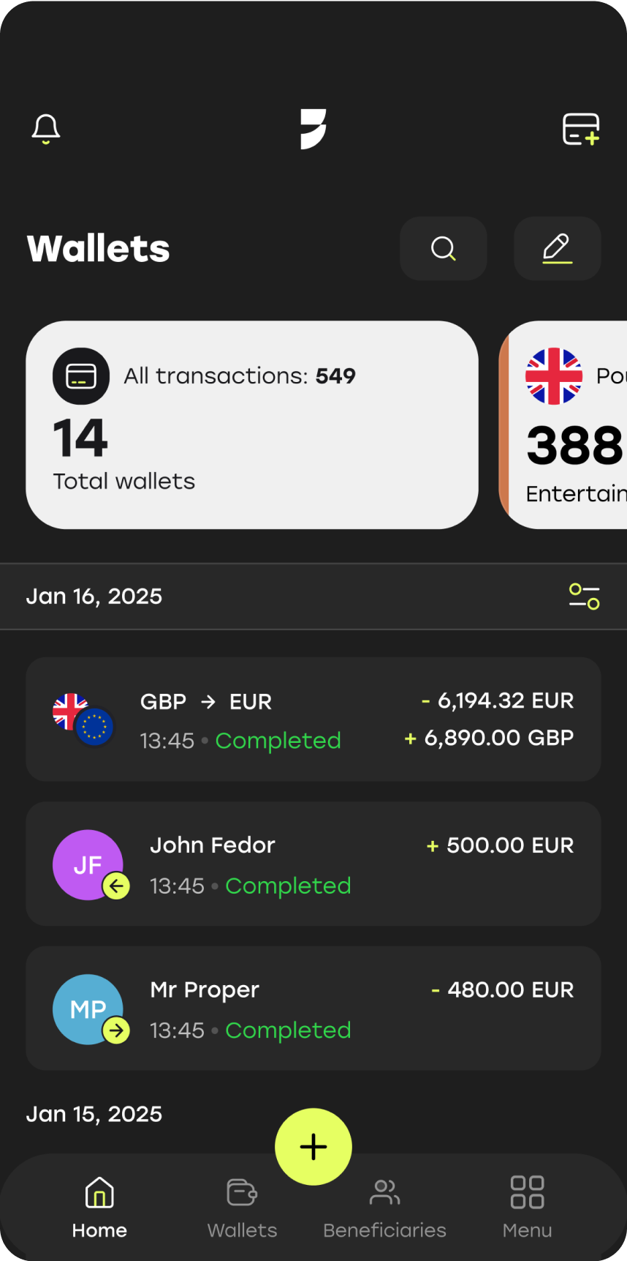The height and width of the screenshot is (1261, 627).
Task: Open the All transactions summary card
Action: [252, 424]
